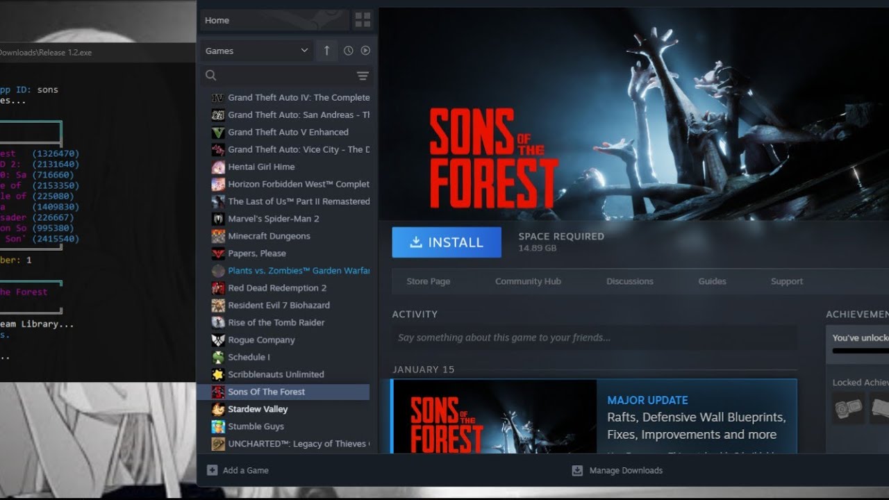Click Marvel's Spider-Man 2 game icon
This screenshot has width=889, height=500.
218,219
